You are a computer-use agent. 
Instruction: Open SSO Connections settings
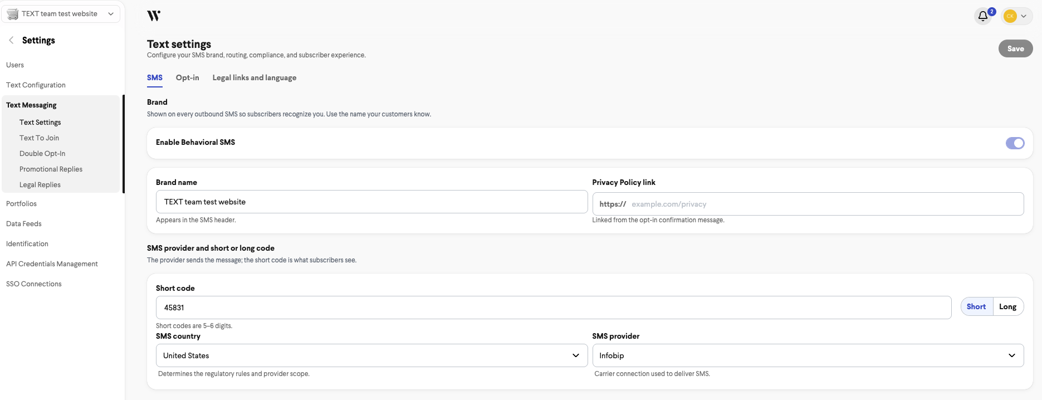[34, 284]
